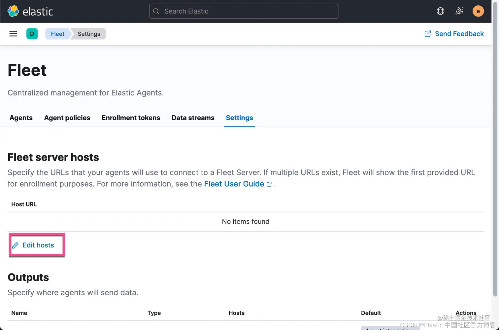Screen dimensions: 499x330
Task: Click the Host URL column header
Action: (x=24, y=204)
